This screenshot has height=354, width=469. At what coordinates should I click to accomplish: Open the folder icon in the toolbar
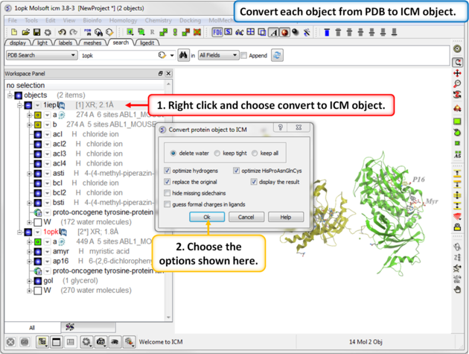pos(25,33)
